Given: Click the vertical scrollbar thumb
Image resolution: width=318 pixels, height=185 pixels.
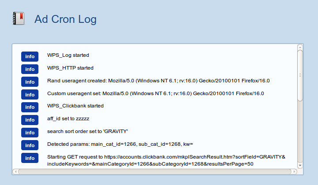Looking at the screenshot, I should point(300,75).
